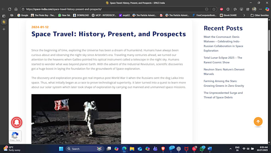Open Total Lunar Eclipse 2025 post
Viewport: 271px width, 153px height.
tap(223, 60)
